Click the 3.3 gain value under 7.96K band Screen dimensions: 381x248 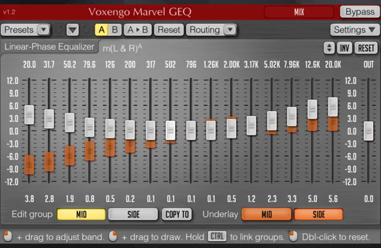(292, 199)
